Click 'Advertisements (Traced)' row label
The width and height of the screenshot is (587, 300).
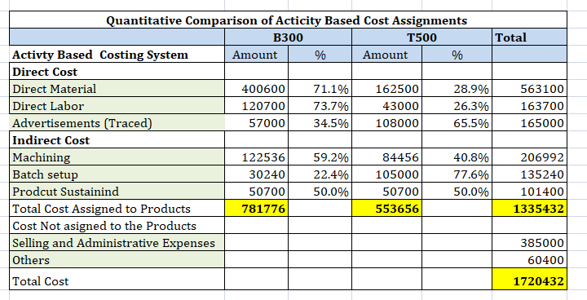pyautogui.click(x=117, y=123)
